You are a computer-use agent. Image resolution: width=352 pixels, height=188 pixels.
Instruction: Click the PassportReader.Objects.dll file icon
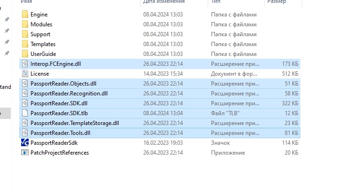coord(25,84)
